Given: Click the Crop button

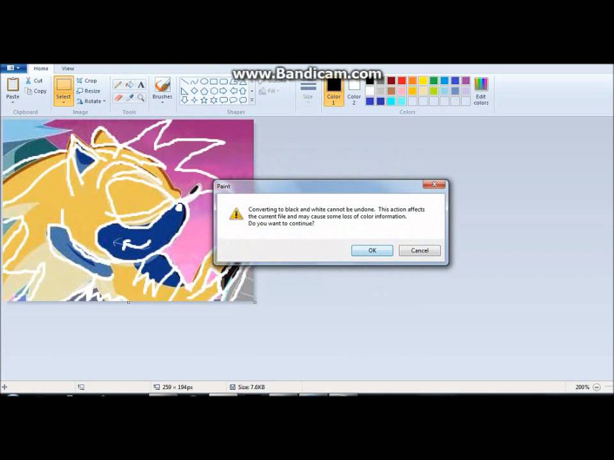Looking at the screenshot, I should (86, 80).
